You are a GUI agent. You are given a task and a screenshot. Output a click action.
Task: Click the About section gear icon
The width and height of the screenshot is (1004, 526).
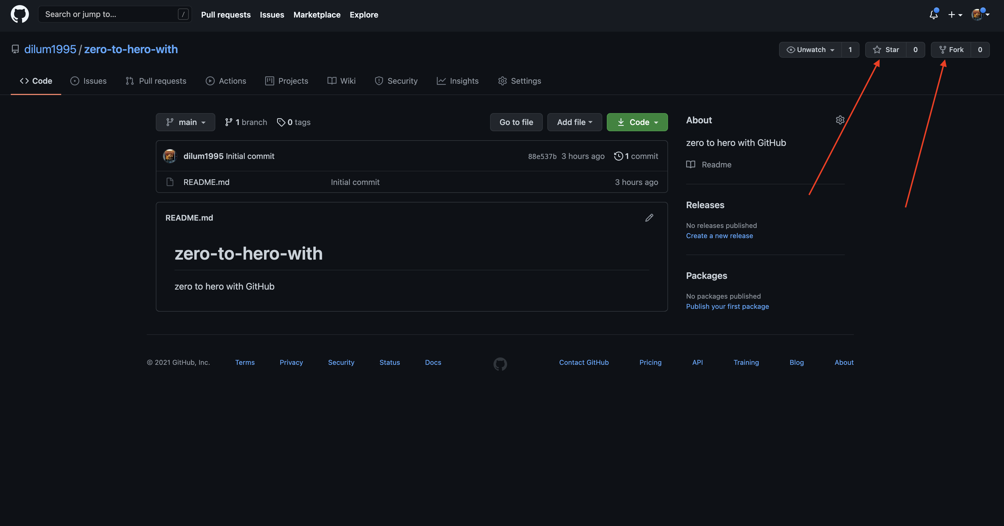(840, 120)
